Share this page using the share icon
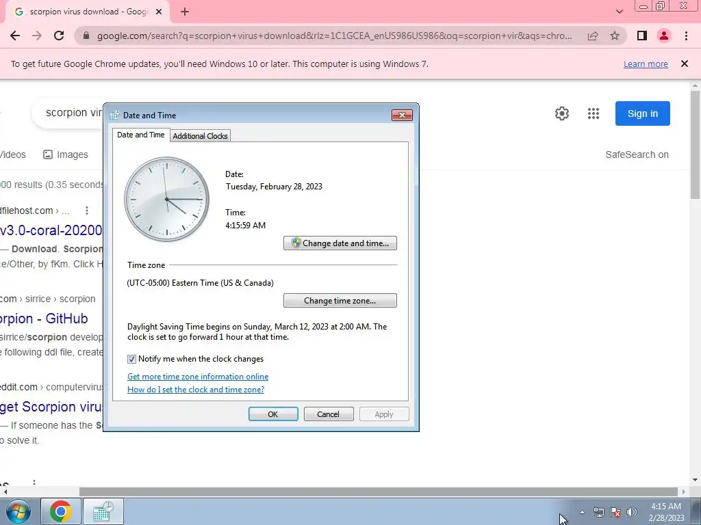701x525 pixels. (x=593, y=36)
